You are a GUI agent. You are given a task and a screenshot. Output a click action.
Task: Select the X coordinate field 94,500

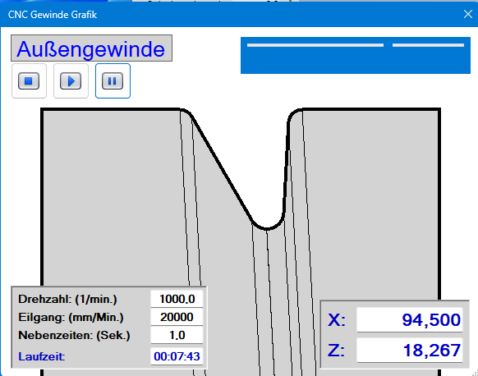coord(409,319)
